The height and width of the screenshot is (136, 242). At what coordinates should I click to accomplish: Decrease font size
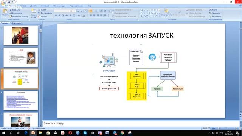(81, 11)
